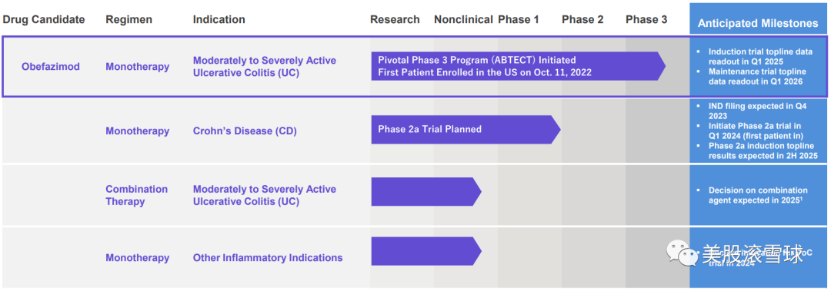The image size is (831, 291).
Task: Select the Phase 2a Trial Planned arrow bar
Action: [x=466, y=129]
